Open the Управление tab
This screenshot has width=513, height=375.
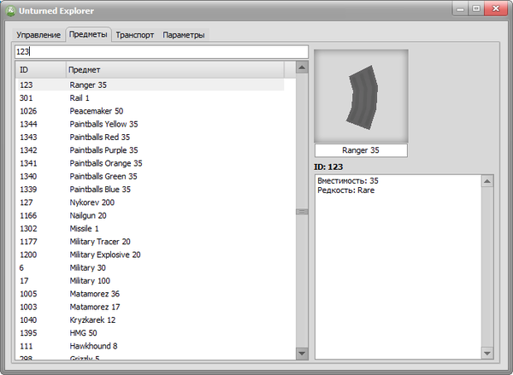pyautogui.click(x=38, y=35)
